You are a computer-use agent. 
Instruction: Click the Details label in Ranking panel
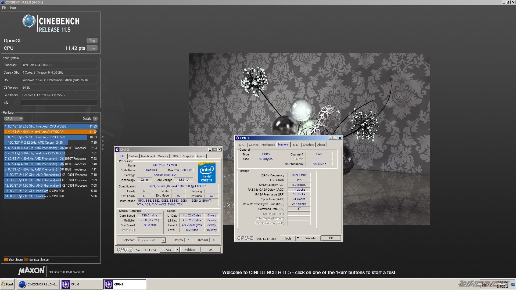[x=87, y=119]
